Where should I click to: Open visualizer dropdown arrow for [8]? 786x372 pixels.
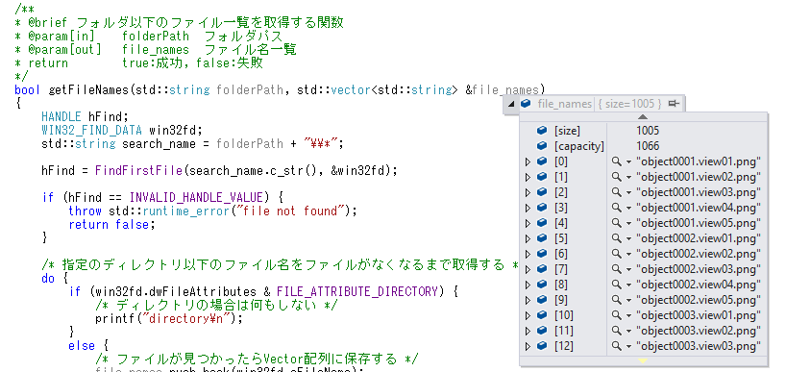(628, 285)
